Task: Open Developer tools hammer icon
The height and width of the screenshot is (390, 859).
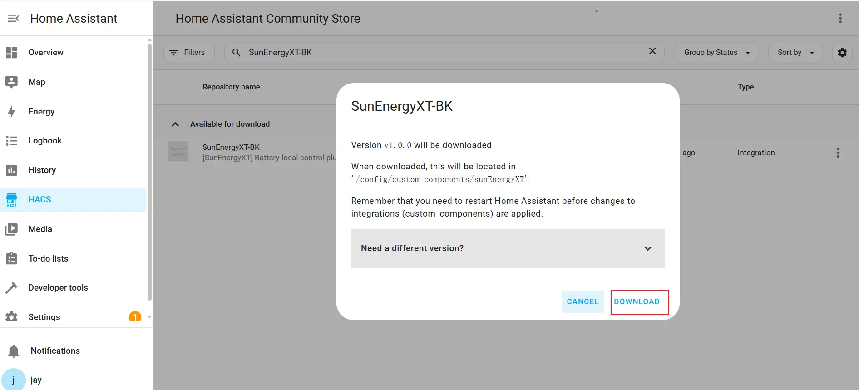Action: pyautogui.click(x=11, y=288)
